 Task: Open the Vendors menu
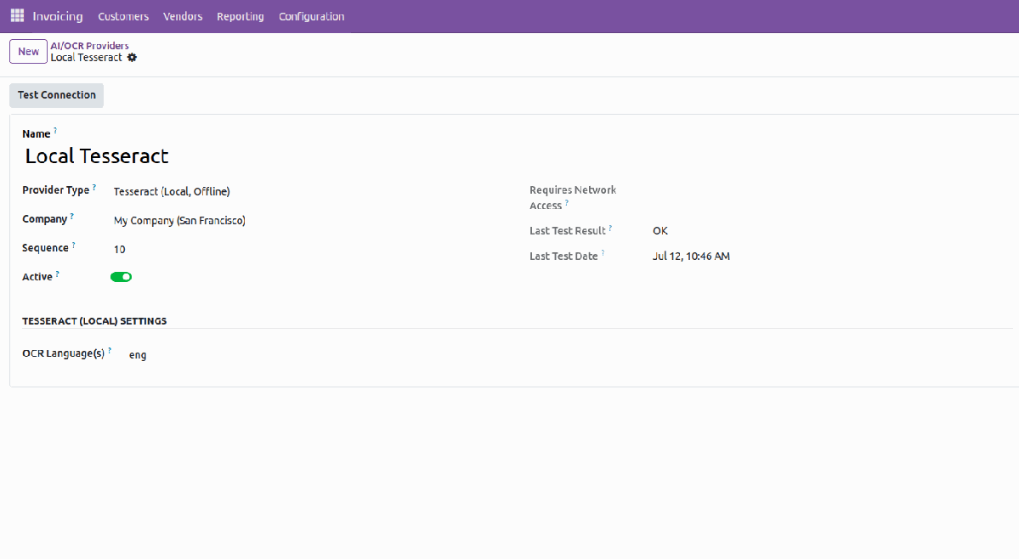pos(183,16)
